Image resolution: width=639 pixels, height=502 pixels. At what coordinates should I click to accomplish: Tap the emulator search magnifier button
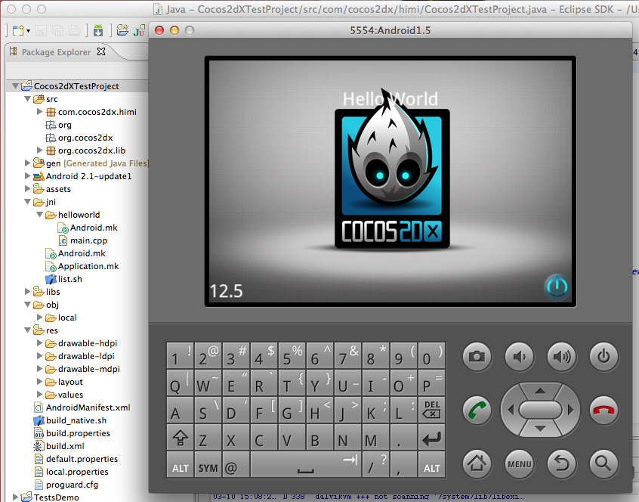click(603, 463)
